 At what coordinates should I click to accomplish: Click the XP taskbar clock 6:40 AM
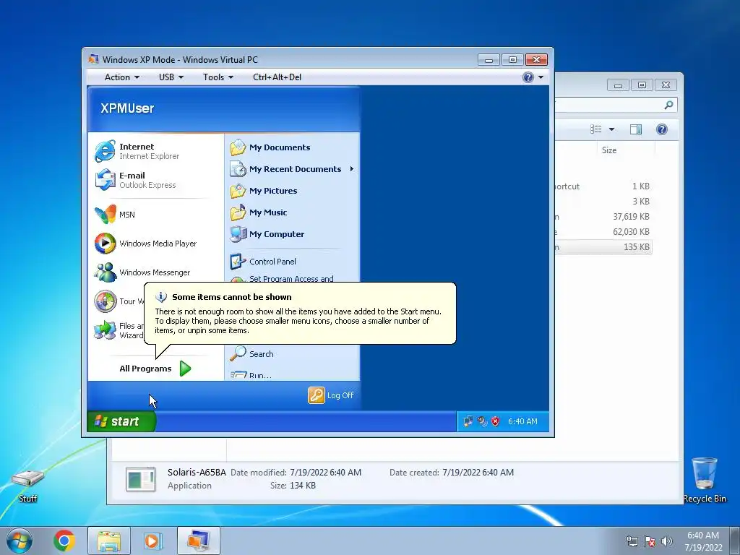[x=522, y=421]
